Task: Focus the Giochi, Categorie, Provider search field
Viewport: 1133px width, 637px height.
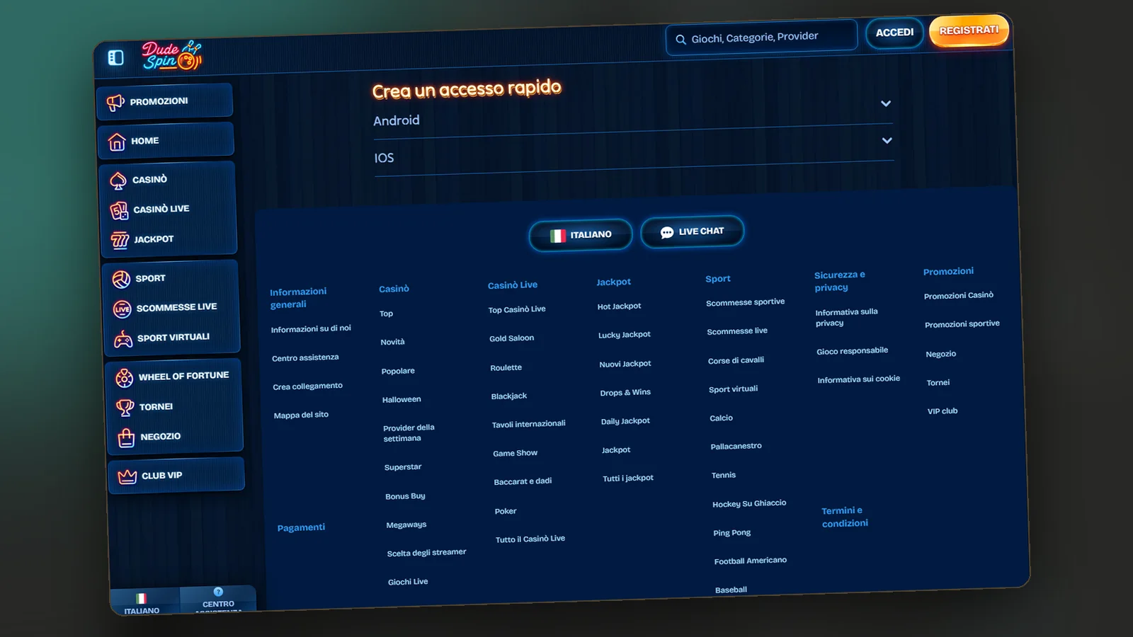Action: 761,37
